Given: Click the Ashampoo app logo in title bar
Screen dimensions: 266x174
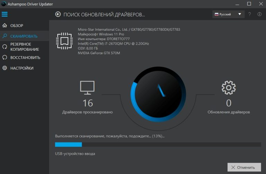Looking at the screenshot, I should tap(3, 4).
